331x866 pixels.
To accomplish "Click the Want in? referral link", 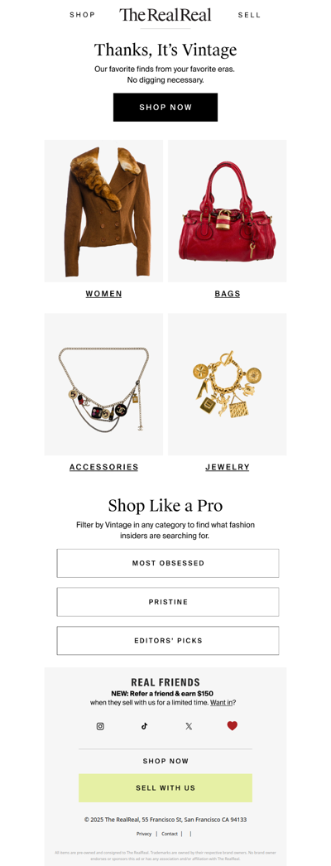I will (x=223, y=703).
